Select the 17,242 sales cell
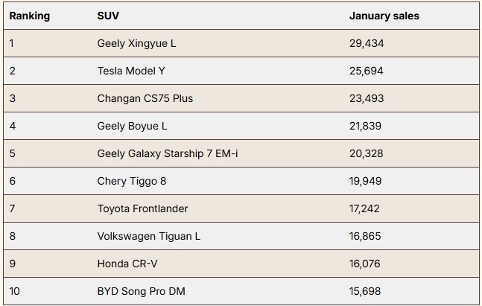Viewport: 482px width, 306px height. pos(365,208)
